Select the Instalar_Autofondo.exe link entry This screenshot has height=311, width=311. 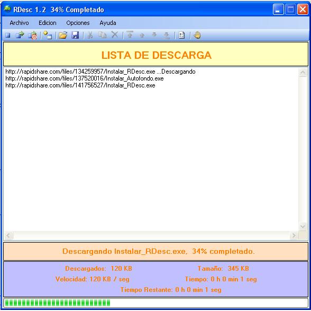point(85,78)
